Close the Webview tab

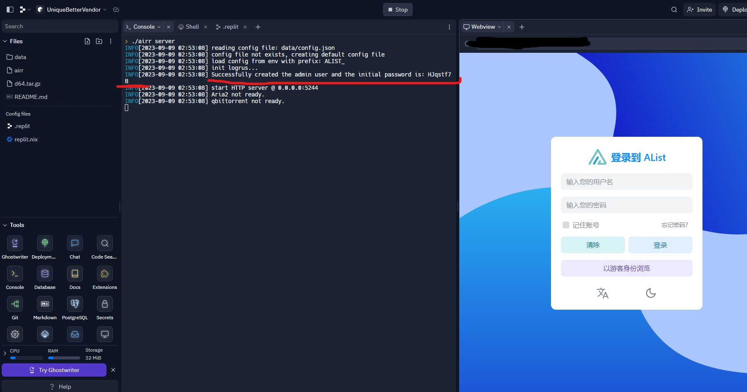509,27
